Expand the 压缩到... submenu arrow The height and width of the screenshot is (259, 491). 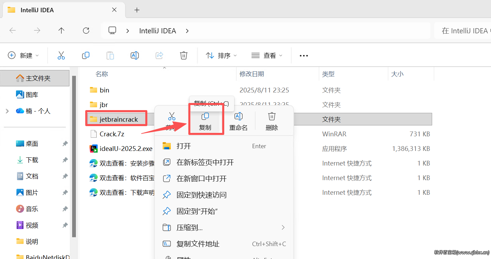point(283,227)
